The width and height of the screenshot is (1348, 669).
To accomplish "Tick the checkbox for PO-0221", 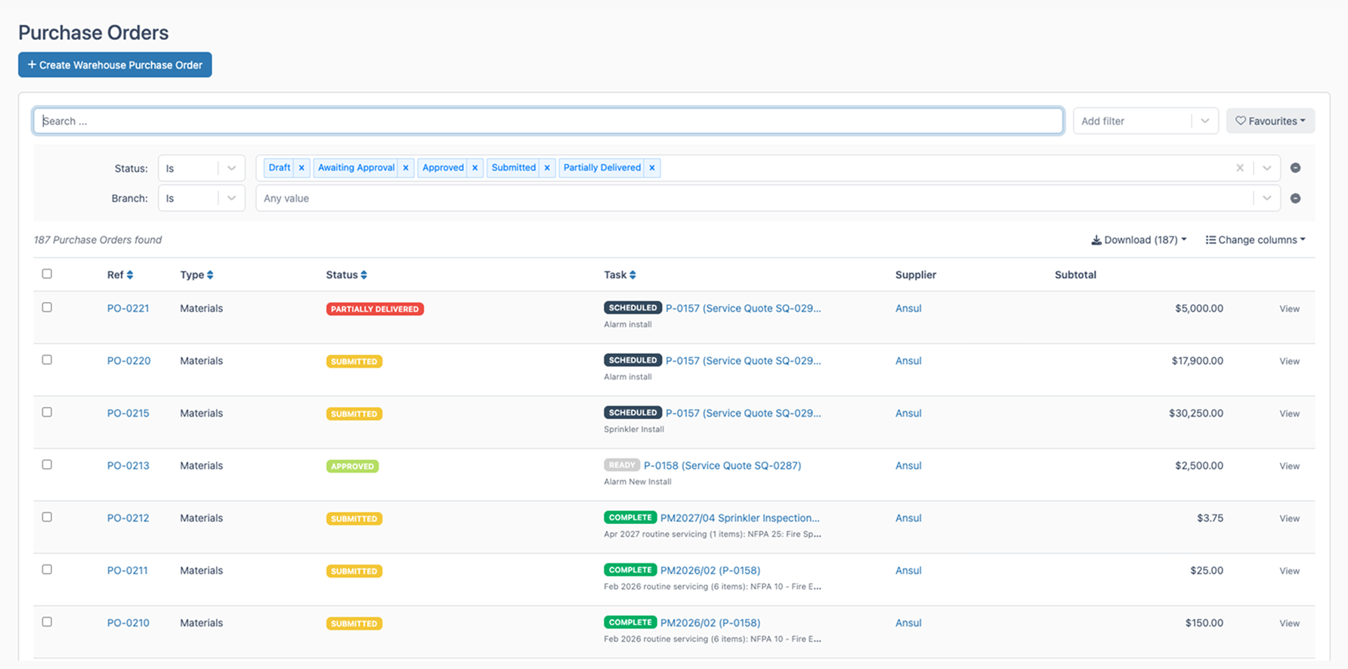I will 47,307.
